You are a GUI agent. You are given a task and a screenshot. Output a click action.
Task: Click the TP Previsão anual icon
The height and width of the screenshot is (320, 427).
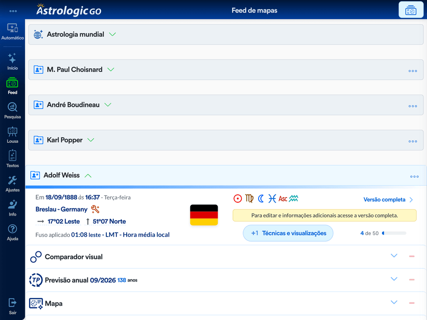click(x=36, y=280)
